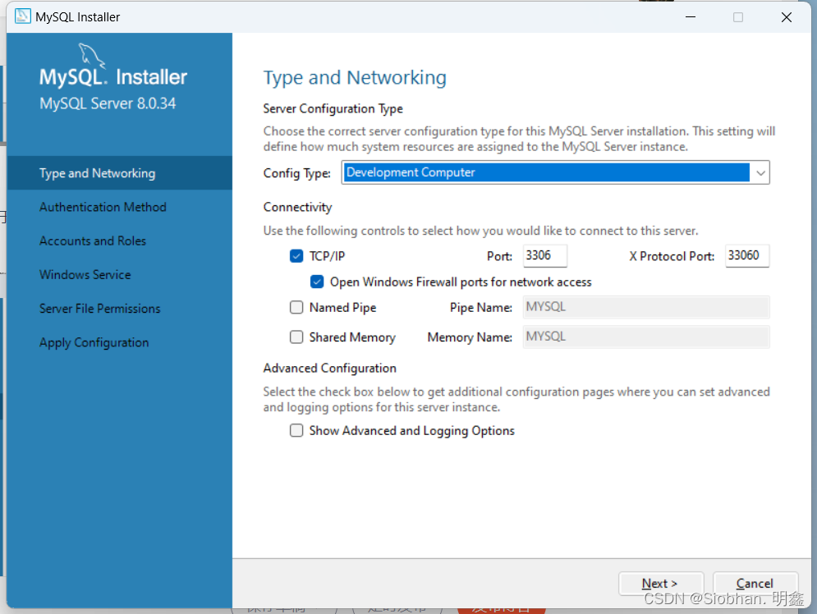Click the Advanced Configuration section label
The image size is (817, 614).
[x=330, y=368]
